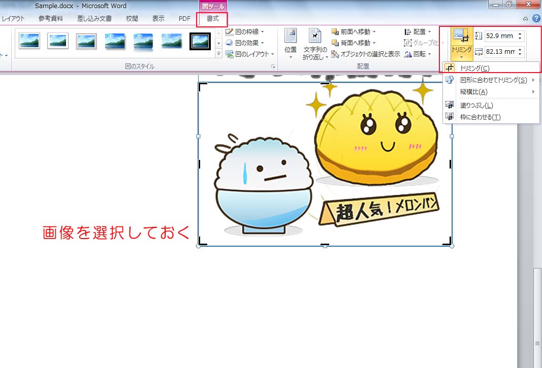Expand the 図のレイアウト dropdown arrow

click(x=272, y=54)
